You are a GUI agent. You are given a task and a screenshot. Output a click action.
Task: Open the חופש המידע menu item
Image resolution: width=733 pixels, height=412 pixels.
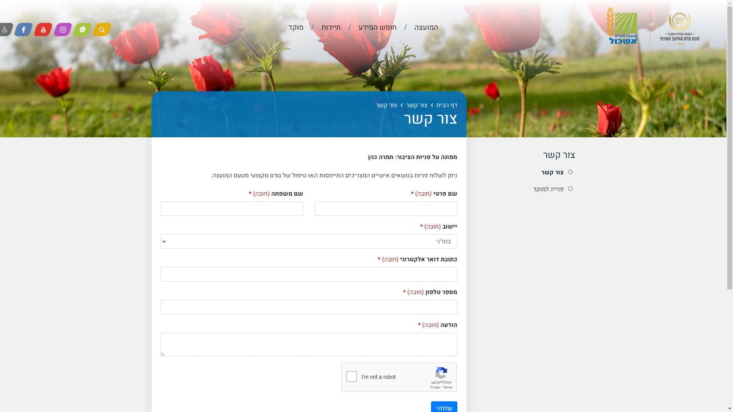coord(377,27)
